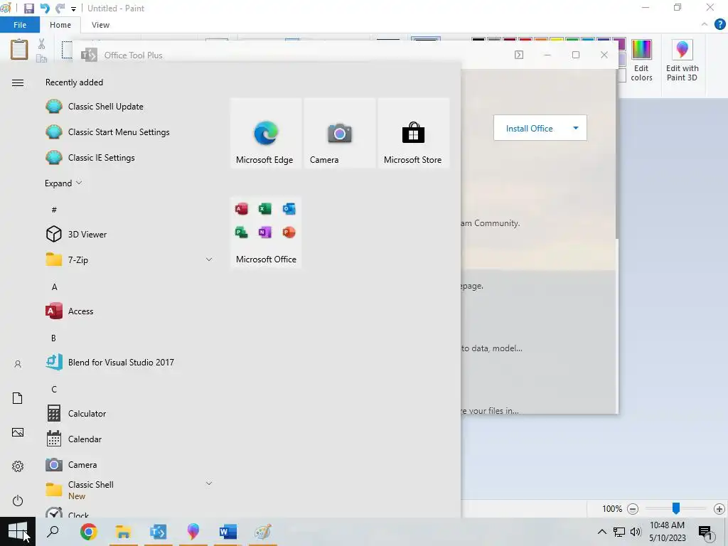Image resolution: width=728 pixels, height=546 pixels.
Task: Switch to Office Tool Plus in taskbar
Action: tap(158, 532)
